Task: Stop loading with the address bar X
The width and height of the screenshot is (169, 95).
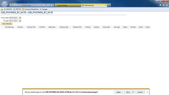Action: [x=52, y=5]
